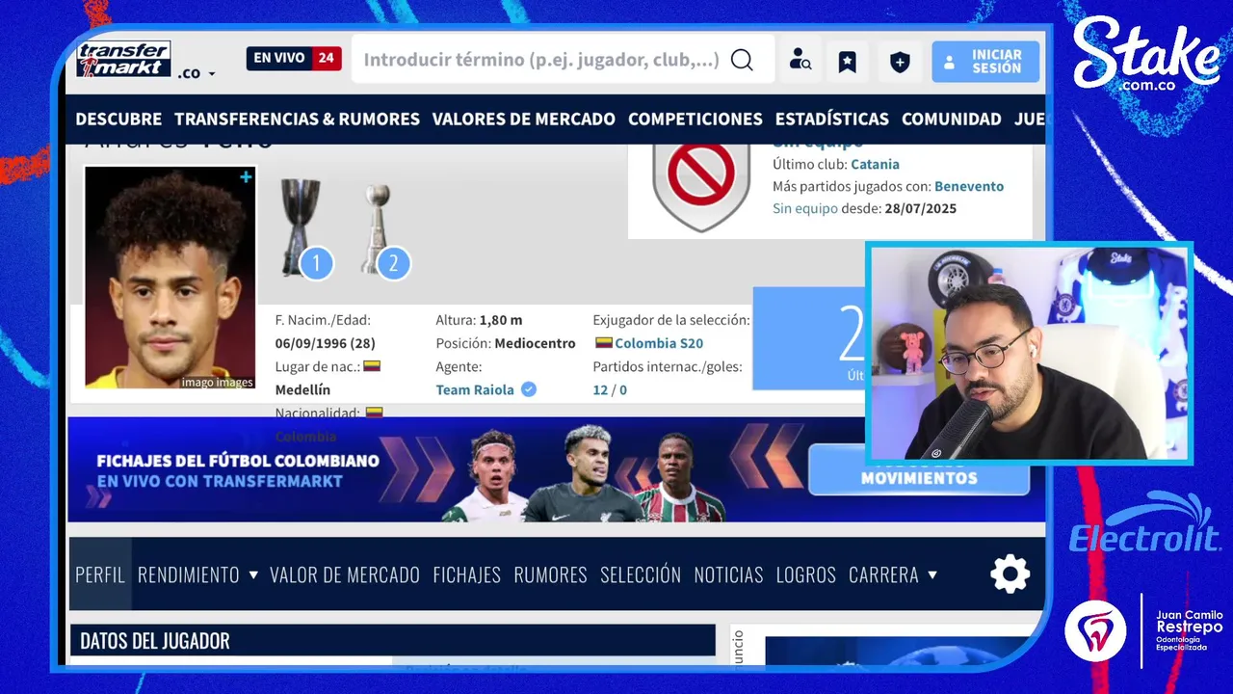Click the Juan Camilo Restrepo tooth logo

[1095, 630]
